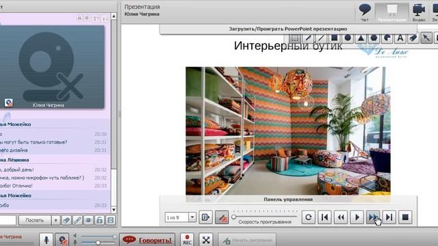Open the Загрузить/Проиграть PowerPoint презентацию panel
438x246 pixels.
(288, 29)
